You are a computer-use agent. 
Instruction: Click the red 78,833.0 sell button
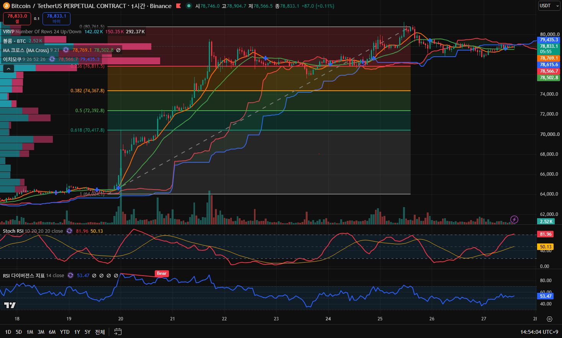click(17, 18)
